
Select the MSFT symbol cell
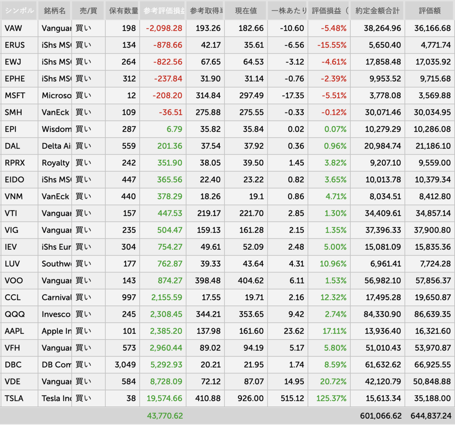(19, 96)
